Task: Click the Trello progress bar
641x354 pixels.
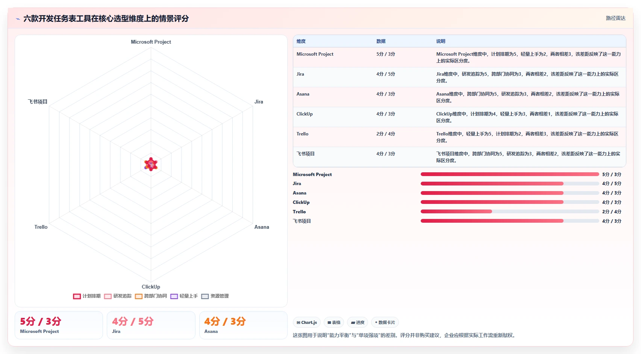Action: point(510,212)
